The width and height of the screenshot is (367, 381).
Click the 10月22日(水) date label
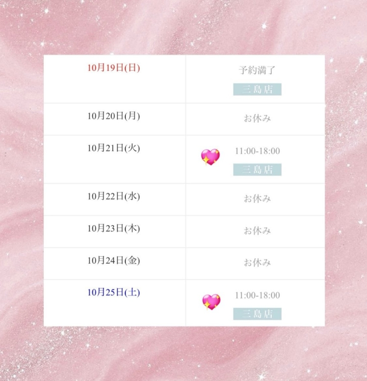pyautogui.click(x=113, y=196)
